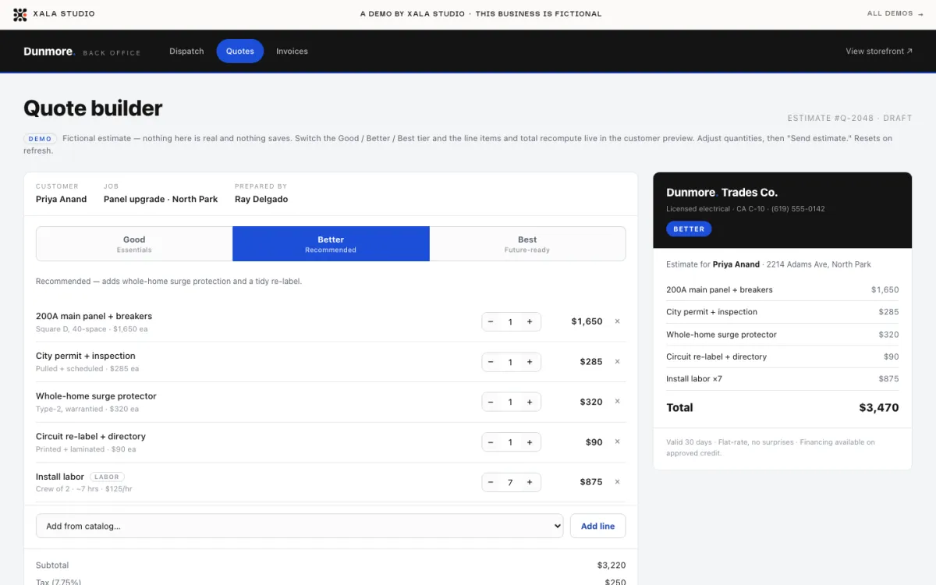
Task: Click the $1,650 line price in builder
Action: coord(587,321)
